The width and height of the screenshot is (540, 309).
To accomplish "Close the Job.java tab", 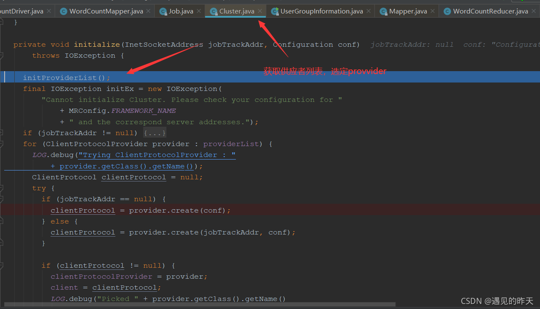I will tap(199, 11).
